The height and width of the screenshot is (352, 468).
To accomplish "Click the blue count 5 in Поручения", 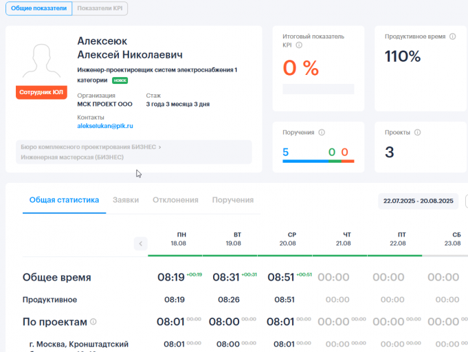I will [286, 152].
